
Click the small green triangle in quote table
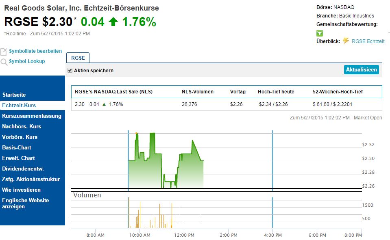pyautogui.click(x=104, y=104)
